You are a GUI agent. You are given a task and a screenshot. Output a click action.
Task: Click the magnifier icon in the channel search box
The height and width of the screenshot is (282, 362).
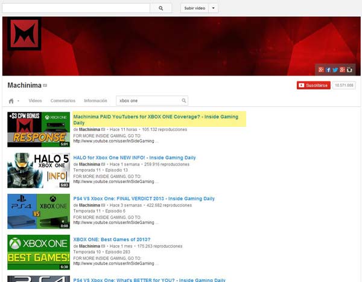pos(184,101)
